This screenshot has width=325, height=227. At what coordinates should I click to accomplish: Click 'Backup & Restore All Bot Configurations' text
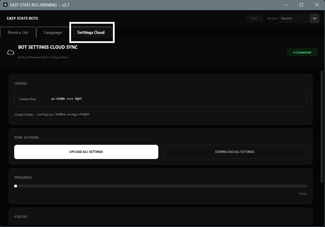[43, 57]
